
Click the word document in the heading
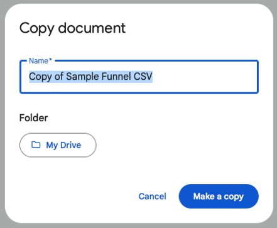[92, 28]
